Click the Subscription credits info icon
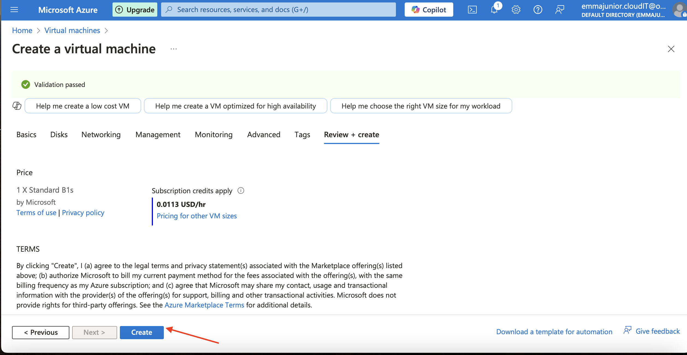687x355 pixels. 241,190
